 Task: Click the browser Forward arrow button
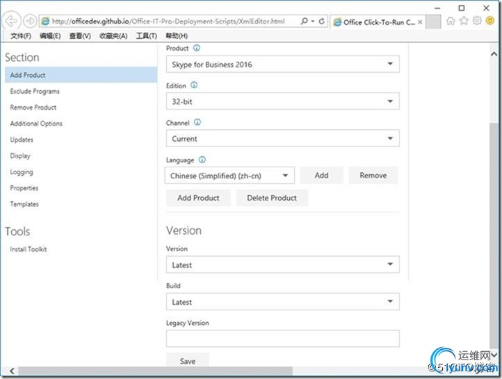[x=30, y=21]
